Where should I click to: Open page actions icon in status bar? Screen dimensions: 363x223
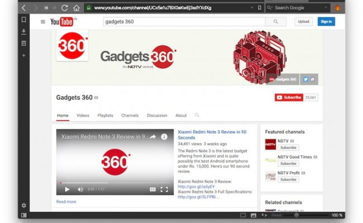(264, 215)
